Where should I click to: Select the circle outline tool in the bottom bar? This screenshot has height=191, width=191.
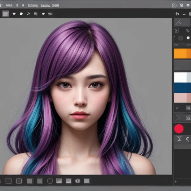click(x=50, y=181)
